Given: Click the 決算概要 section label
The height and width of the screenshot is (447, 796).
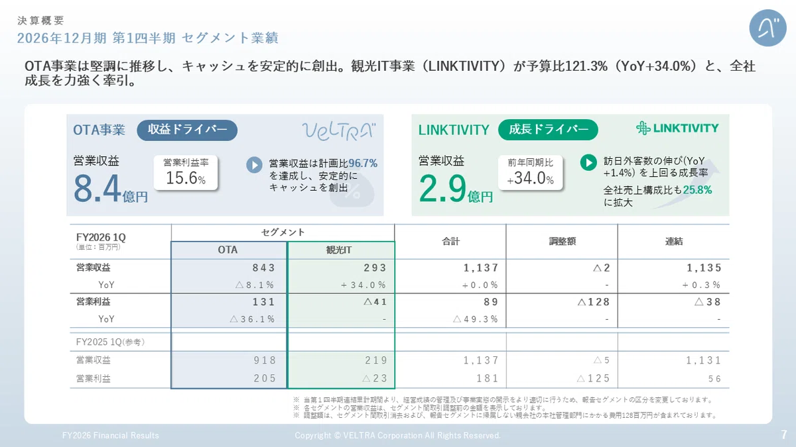Looking at the screenshot, I should [40, 21].
